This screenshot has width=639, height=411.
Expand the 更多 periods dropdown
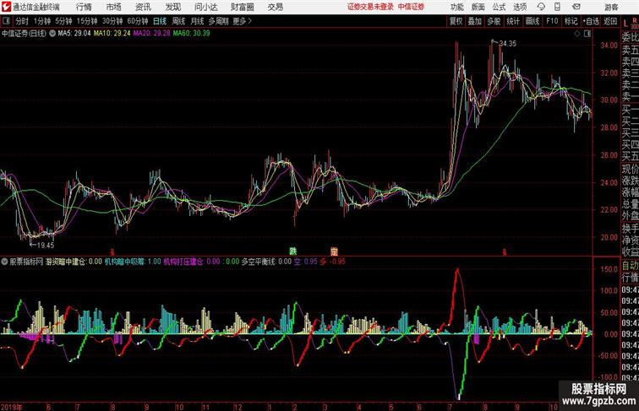[243, 21]
